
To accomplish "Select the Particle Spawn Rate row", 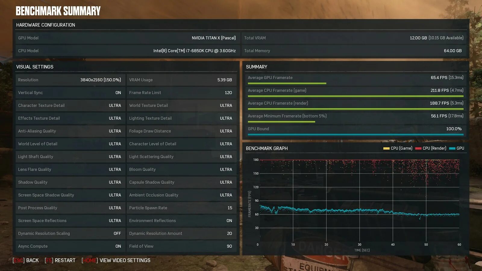I will pyautogui.click(x=181, y=208).
